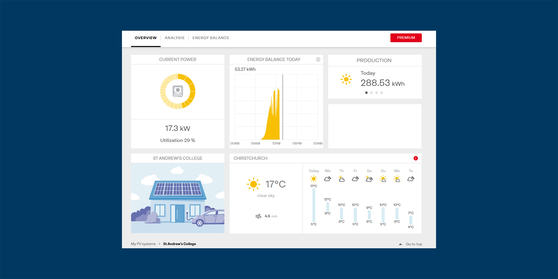Viewport: 558px width, 279px height.
Task: Click the 17.3 kW power value
Action: pos(177,128)
